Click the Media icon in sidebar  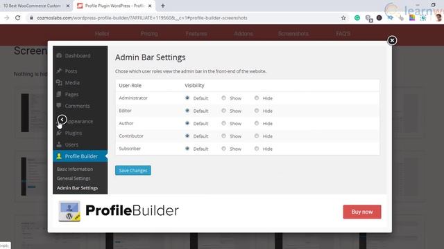(59, 82)
